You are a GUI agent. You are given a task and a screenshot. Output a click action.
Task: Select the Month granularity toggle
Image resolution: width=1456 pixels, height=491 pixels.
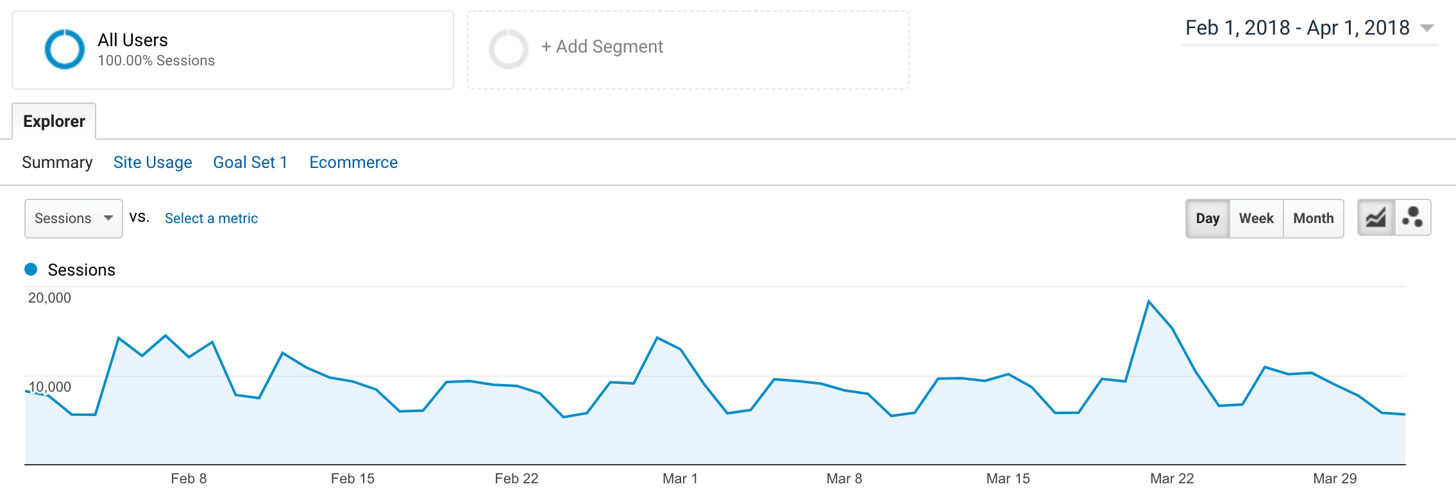(x=1313, y=219)
